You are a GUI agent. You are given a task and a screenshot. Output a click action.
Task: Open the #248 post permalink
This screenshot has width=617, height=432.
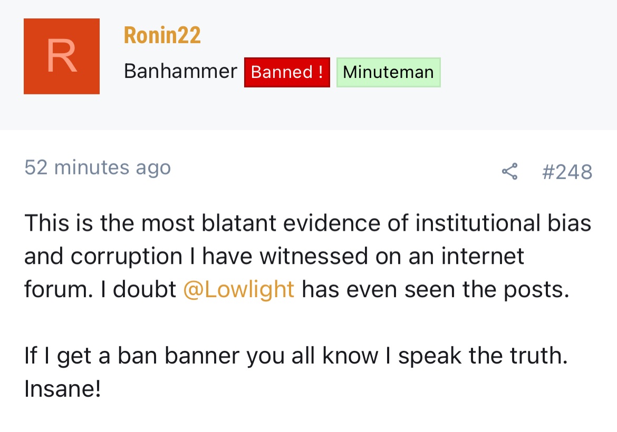[x=567, y=172]
